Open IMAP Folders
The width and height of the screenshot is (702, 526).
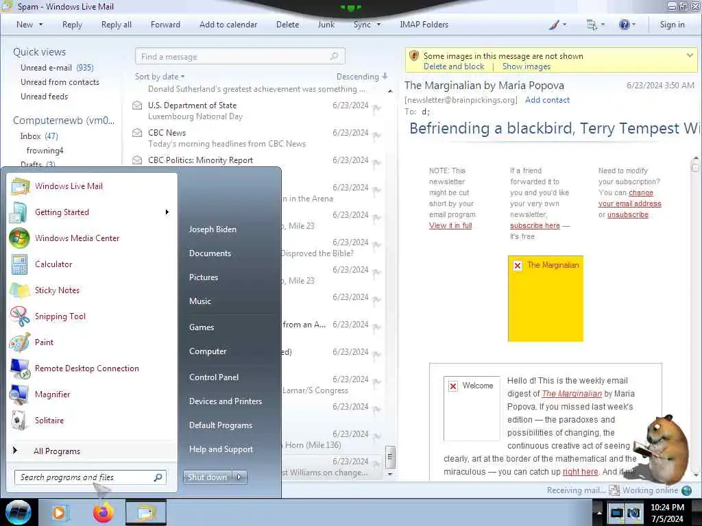coord(424,25)
